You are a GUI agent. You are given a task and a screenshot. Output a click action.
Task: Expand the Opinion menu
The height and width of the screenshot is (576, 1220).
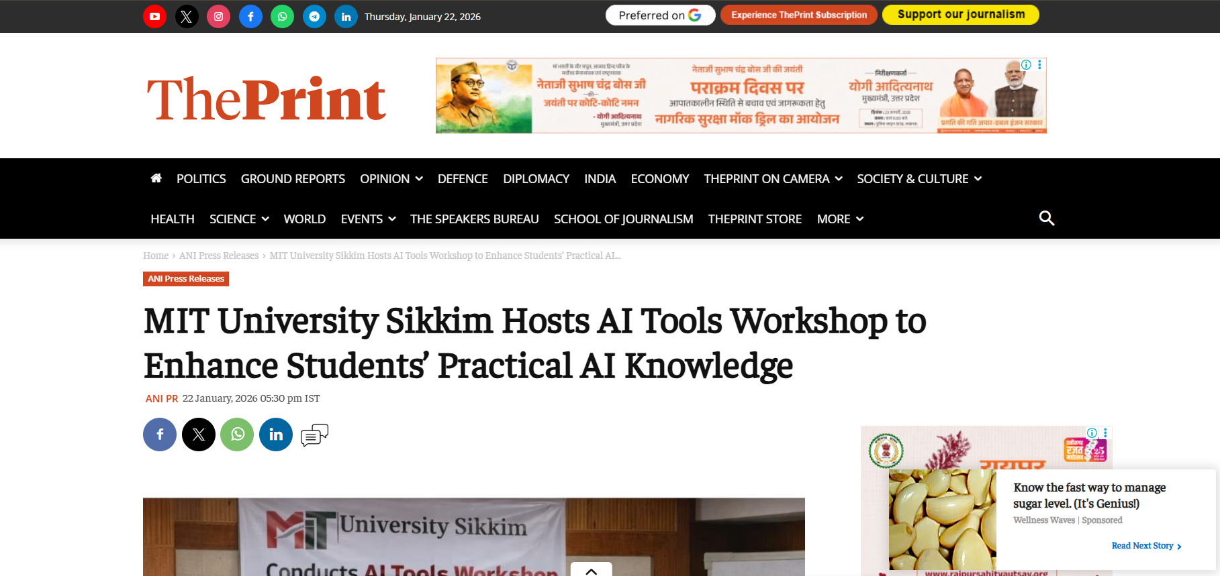tap(391, 179)
